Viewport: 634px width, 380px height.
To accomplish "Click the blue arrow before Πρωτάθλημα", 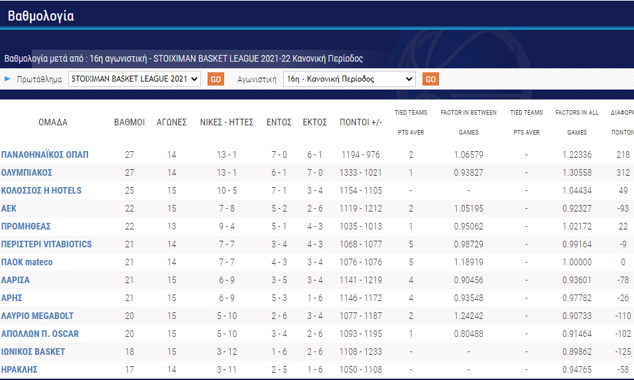I will (x=8, y=79).
